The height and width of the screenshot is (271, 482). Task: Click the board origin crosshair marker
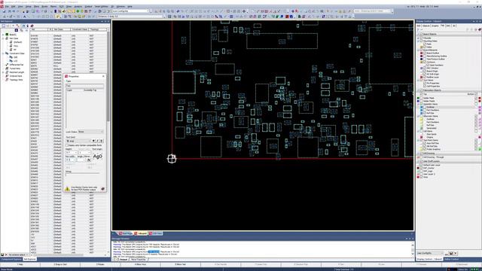tap(172, 159)
